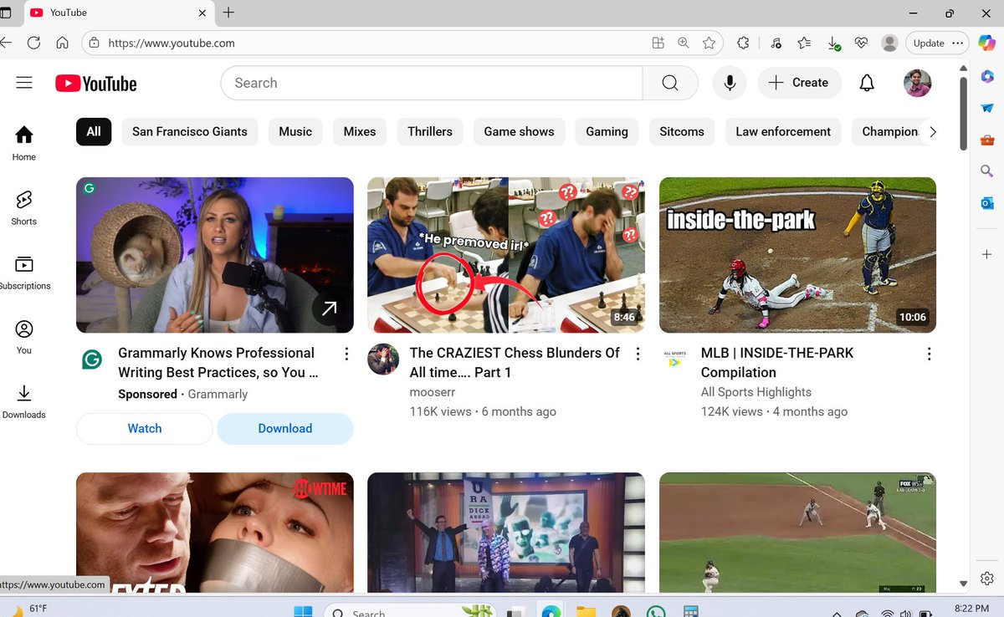Screen dimensions: 1004x617
Task: Click the Create button
Action: (x=800, y=83)
